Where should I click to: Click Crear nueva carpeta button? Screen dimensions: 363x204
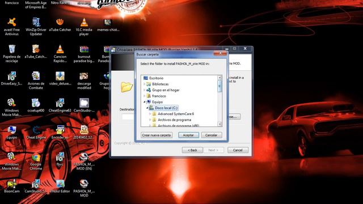tap(157, 135)
